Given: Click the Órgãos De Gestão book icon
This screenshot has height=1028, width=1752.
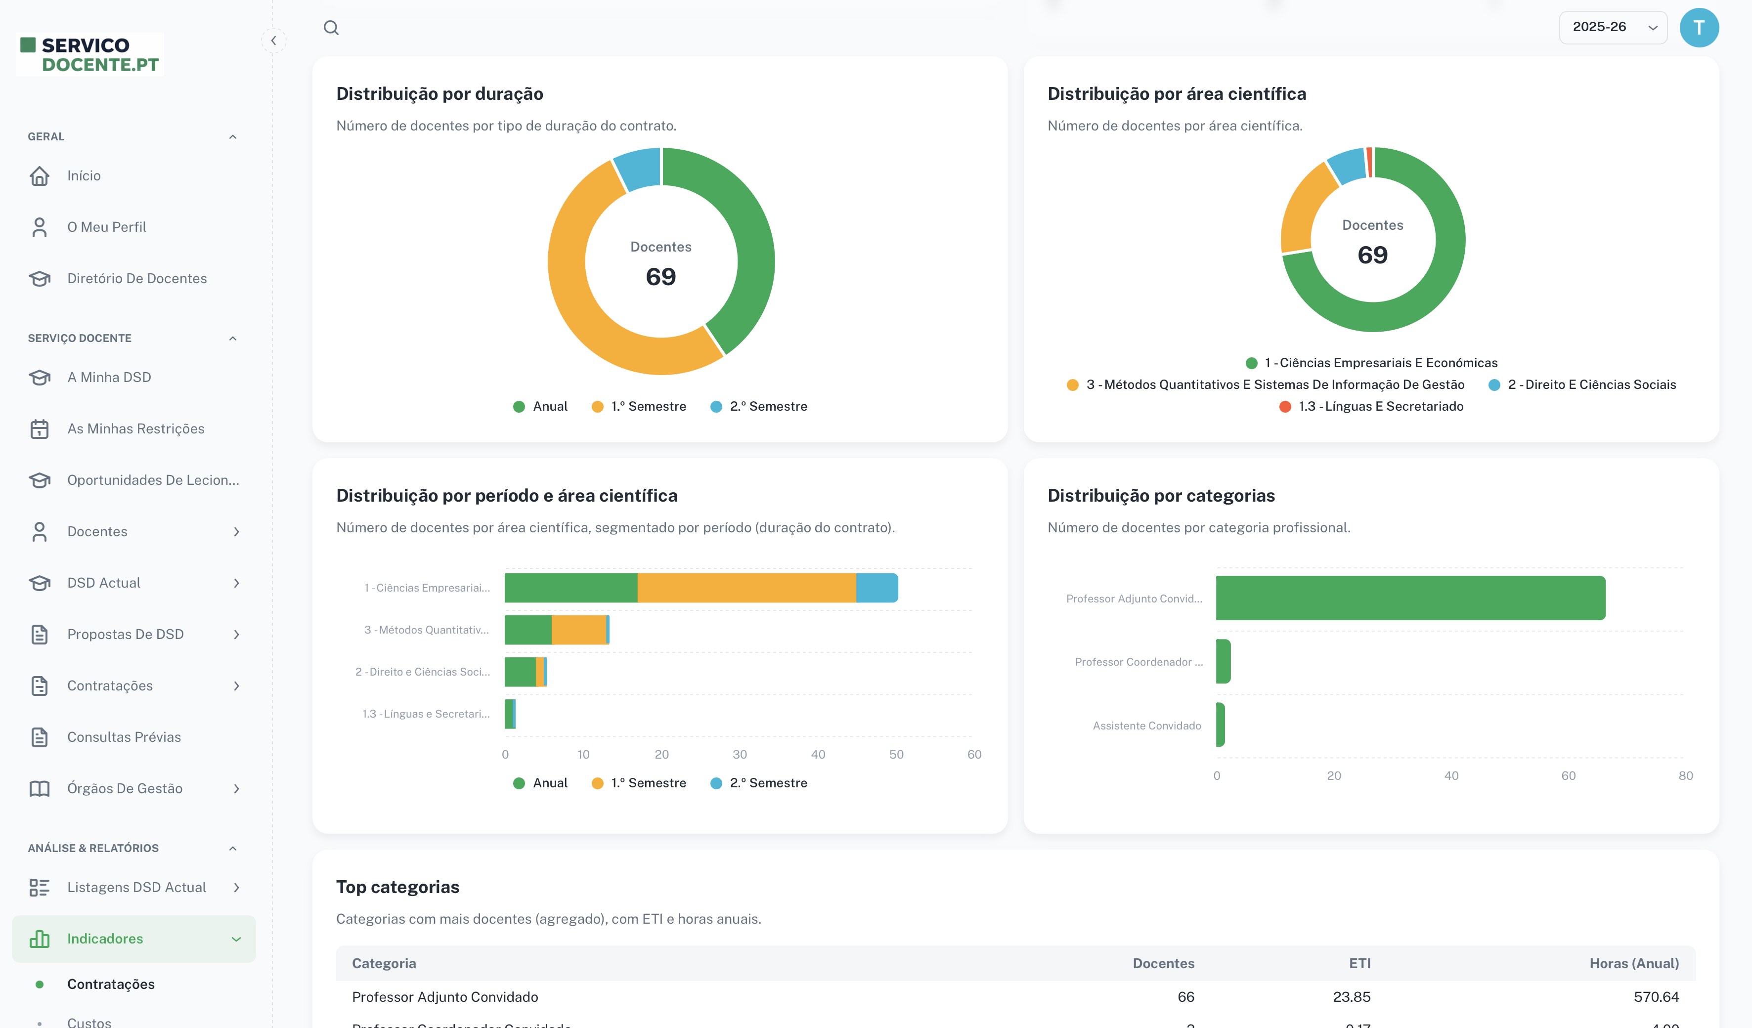Looking at the screenshot, I should click(x=40, y=789).
